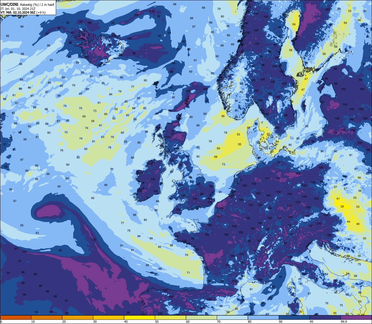The image size is (372, 324).
Task: Click the humidity value "26" on the map
Action: point(301,312)
